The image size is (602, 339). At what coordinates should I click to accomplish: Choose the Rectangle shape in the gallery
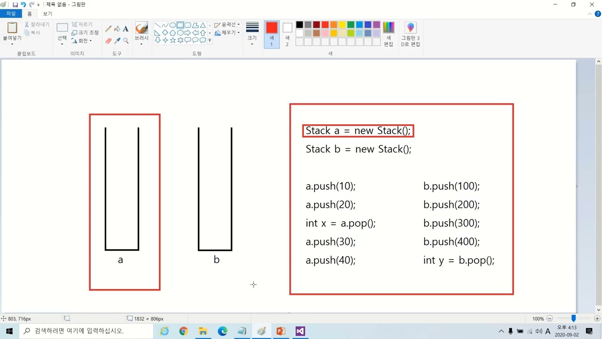click(180, 25)
